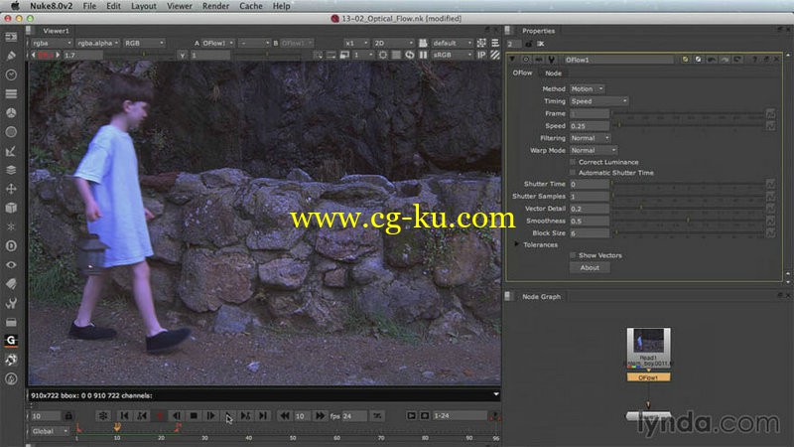This screenshot has width=794, height=447.
Task: Toggle the IP input process button
Action: (481, 55)
